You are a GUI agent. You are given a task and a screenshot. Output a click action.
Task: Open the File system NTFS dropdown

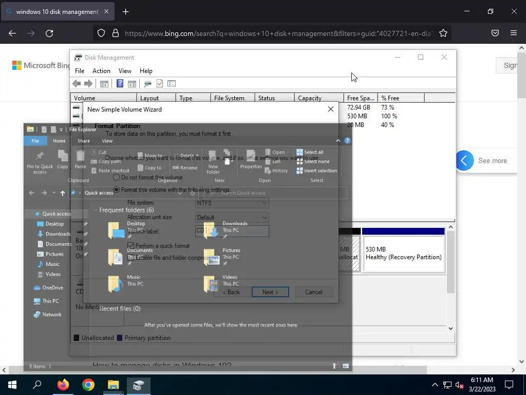[x=232, y=203]
